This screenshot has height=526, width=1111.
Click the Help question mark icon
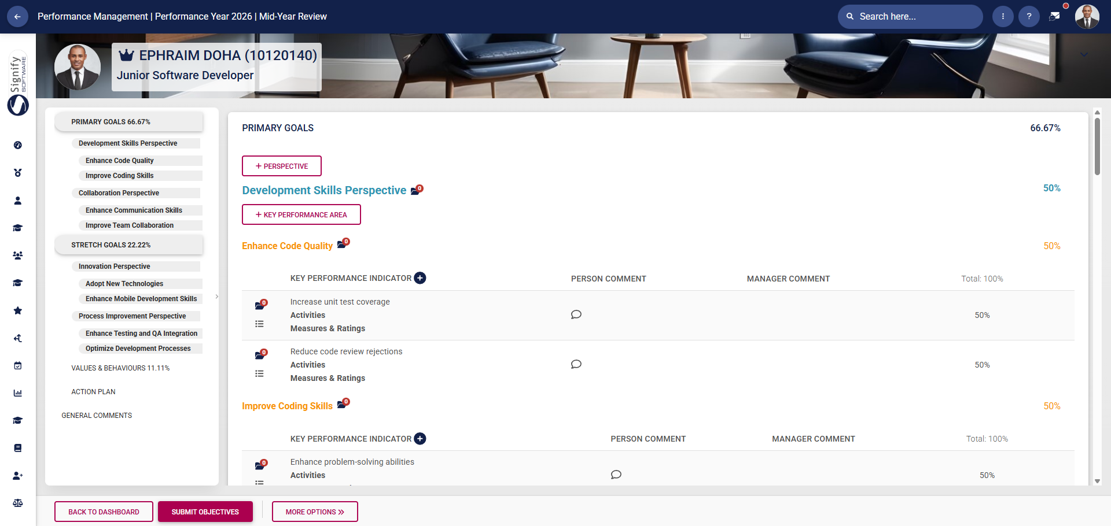pos(1029,17)
